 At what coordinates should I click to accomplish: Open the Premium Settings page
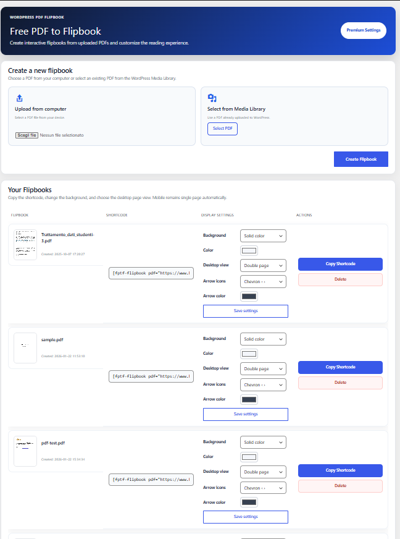[363, 30]
